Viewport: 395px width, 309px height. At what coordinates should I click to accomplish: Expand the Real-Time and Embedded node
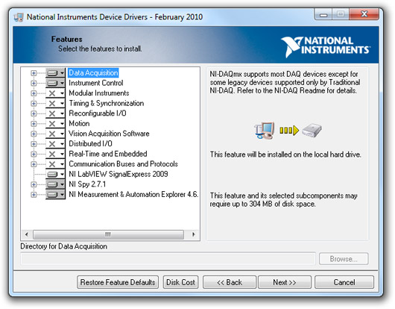point(34,154)
